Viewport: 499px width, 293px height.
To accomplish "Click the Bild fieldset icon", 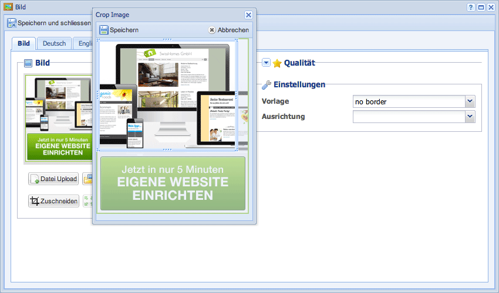I will click(28, 63).
